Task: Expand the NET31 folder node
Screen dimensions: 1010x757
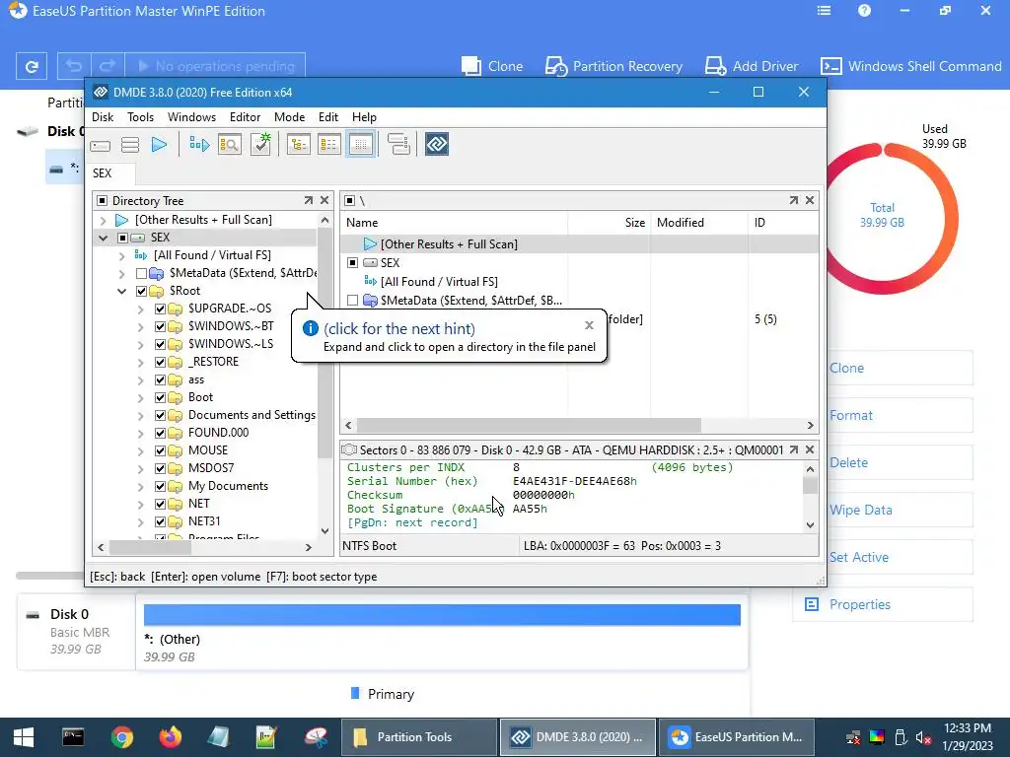Action: pyautogui.click(x=140, y=522)
